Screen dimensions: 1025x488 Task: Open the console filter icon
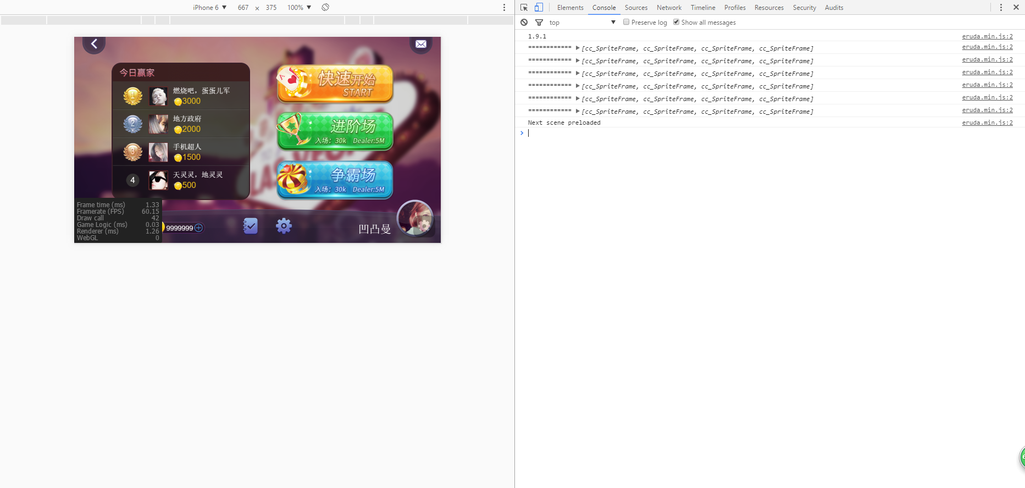pos(539,23)
